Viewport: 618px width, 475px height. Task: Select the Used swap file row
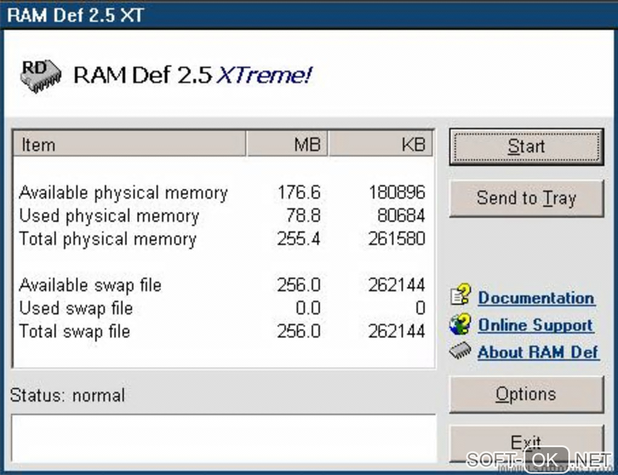tap(223, 308)
